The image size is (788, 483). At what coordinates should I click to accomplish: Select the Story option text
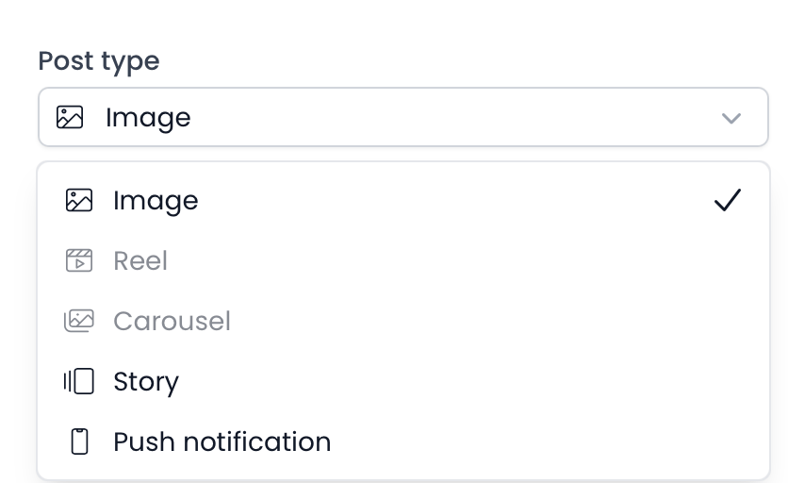click(146, 381)
